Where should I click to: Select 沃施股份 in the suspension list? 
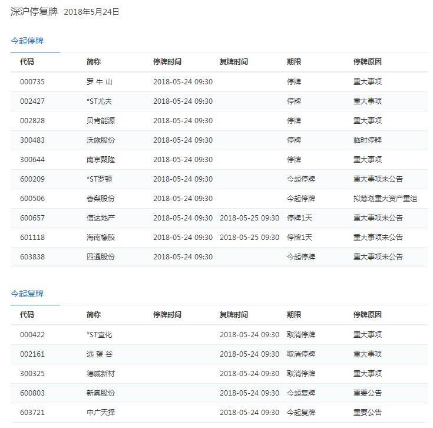pos(100,140)
